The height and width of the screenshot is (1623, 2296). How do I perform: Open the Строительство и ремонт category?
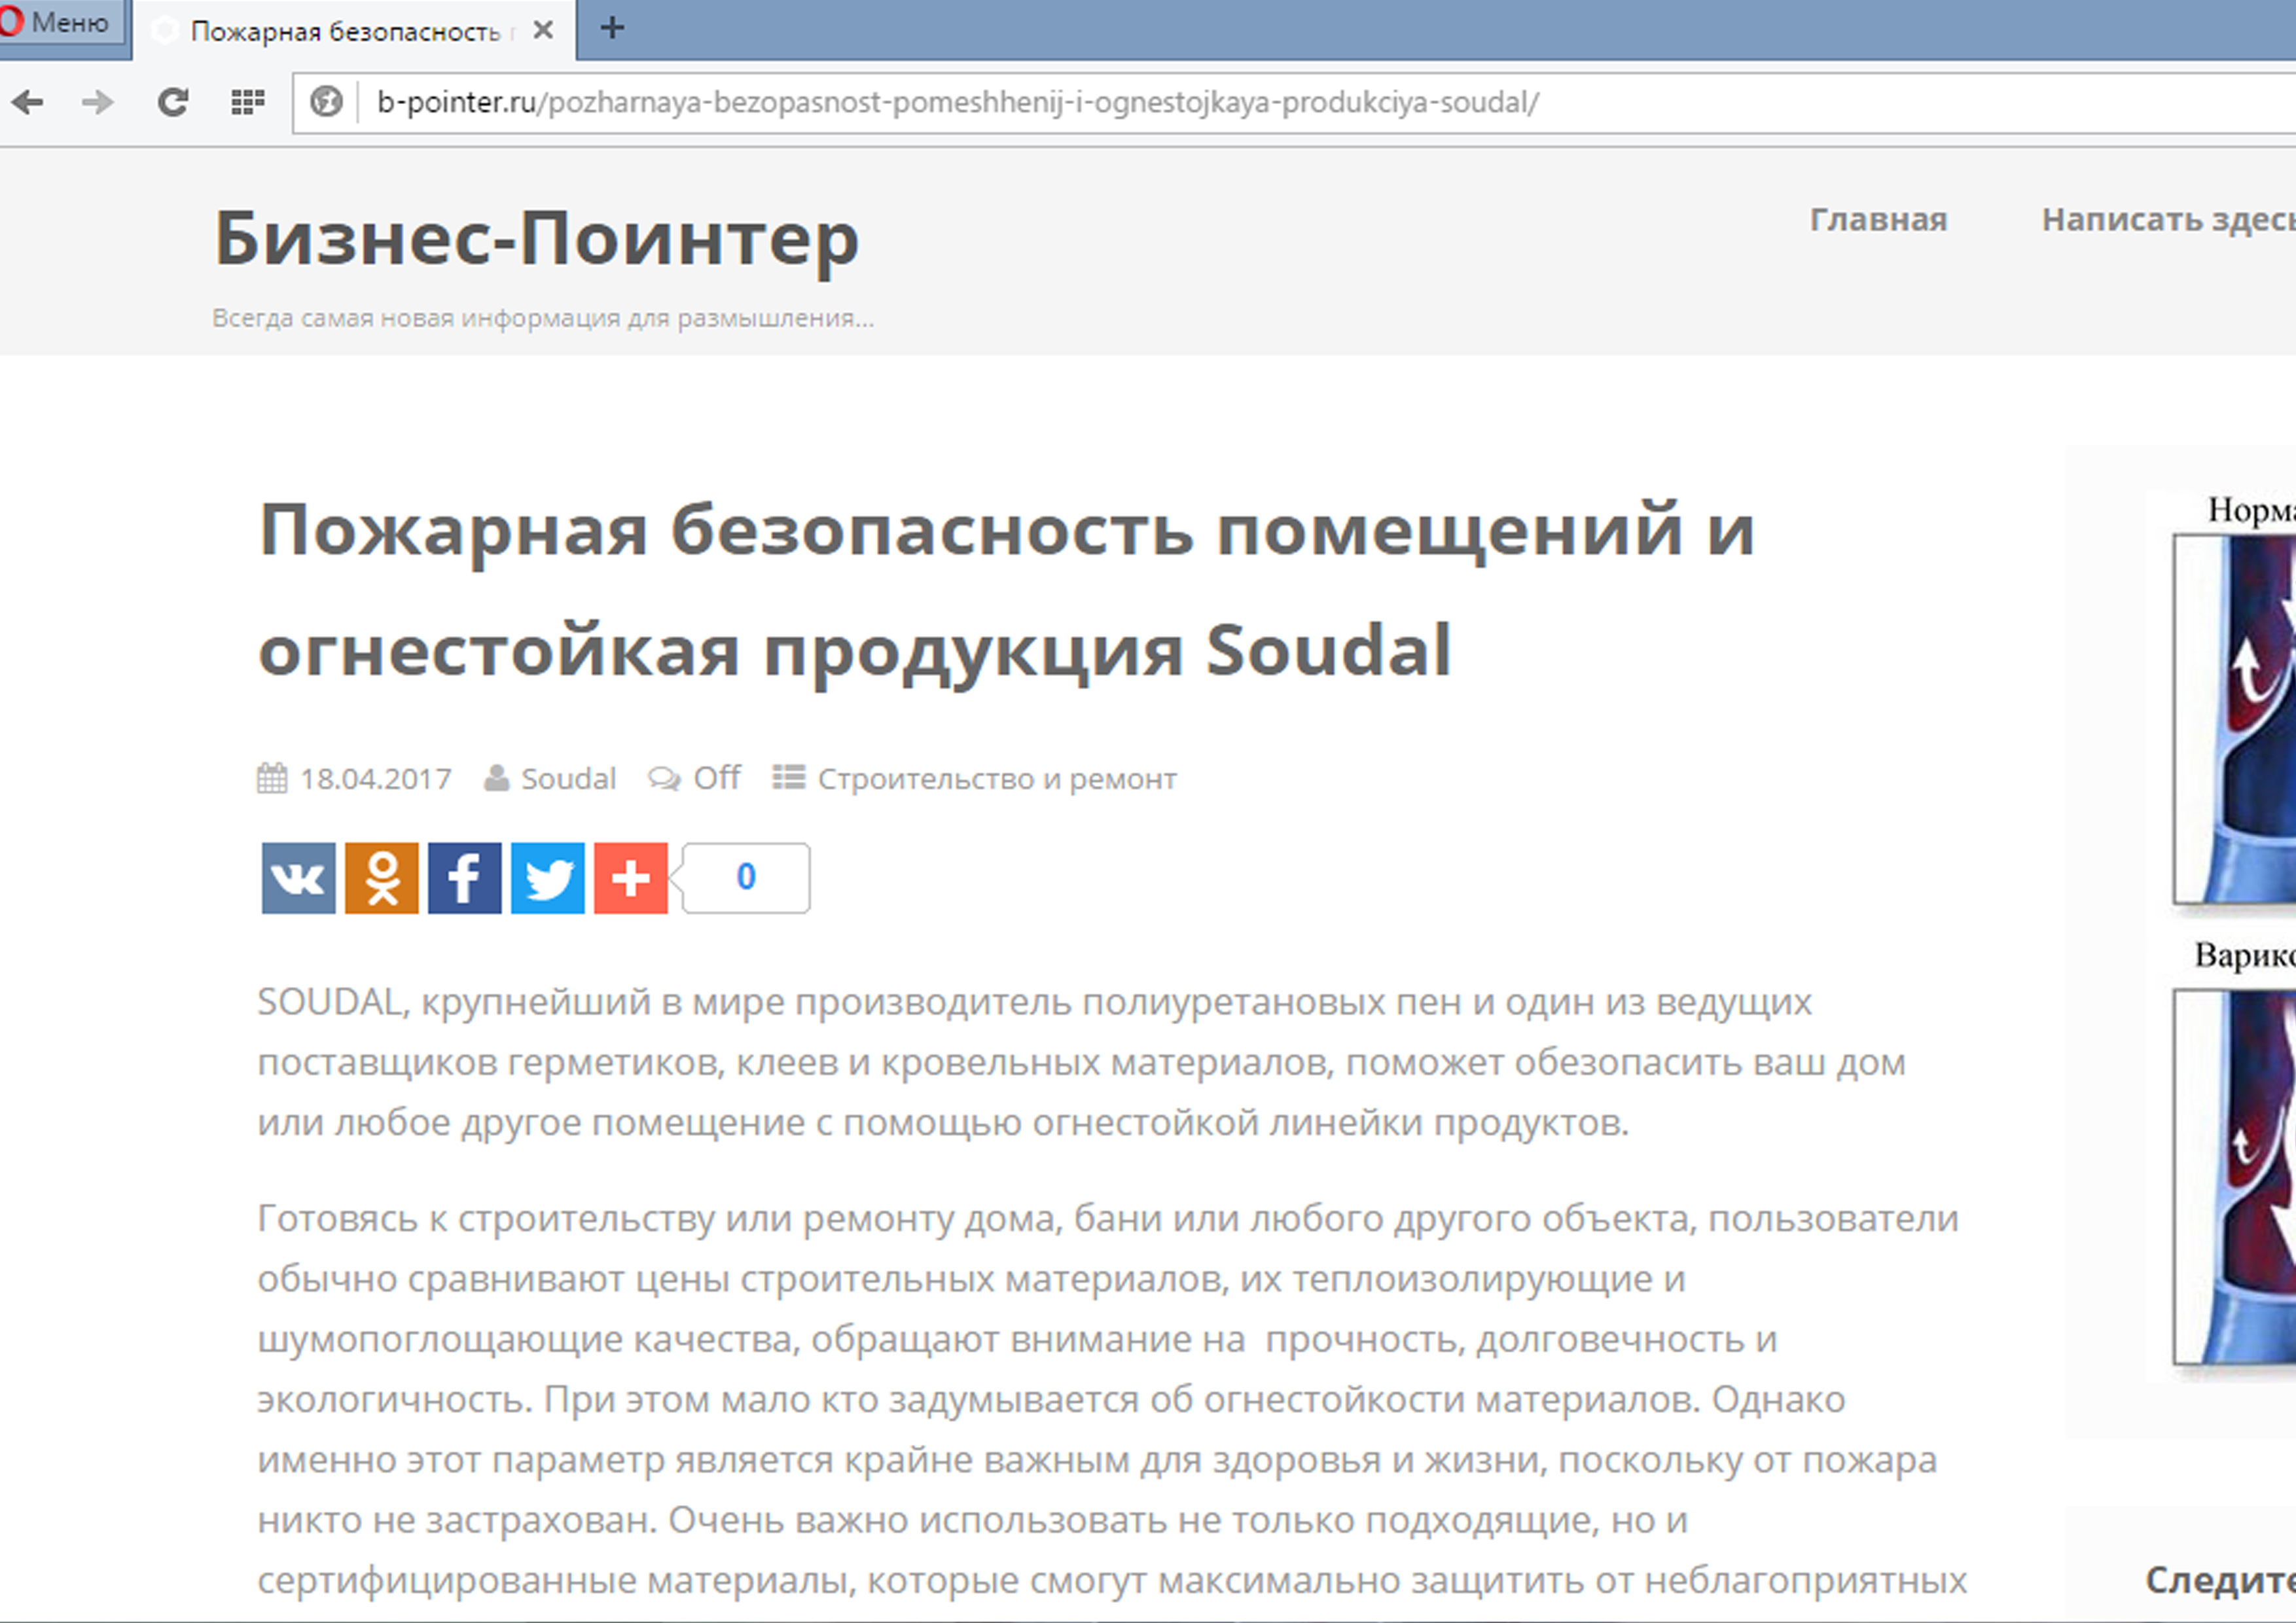pyautogui.click(x=997, y=779)
